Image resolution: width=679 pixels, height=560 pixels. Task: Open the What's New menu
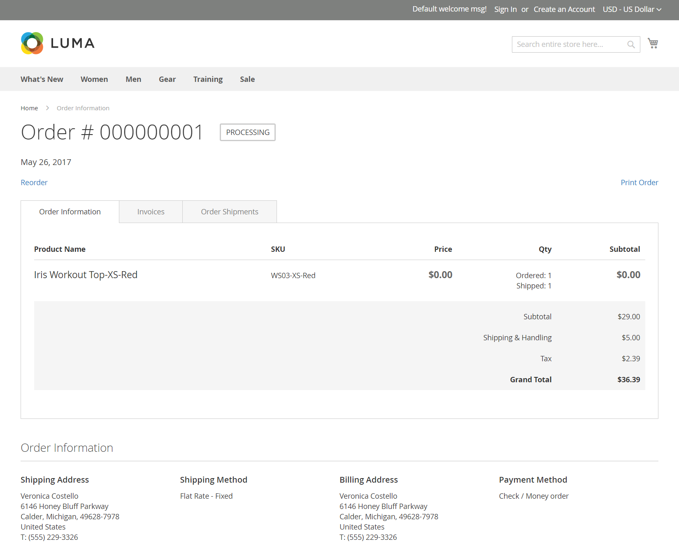pyautogui.click(x=42, y=79)
